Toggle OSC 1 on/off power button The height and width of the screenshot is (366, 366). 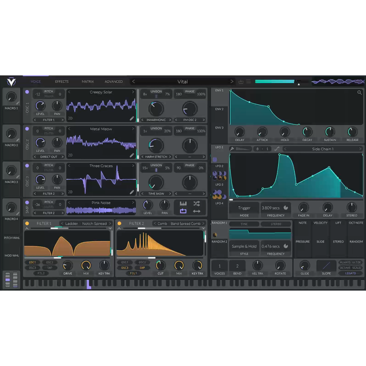(27, 92)
